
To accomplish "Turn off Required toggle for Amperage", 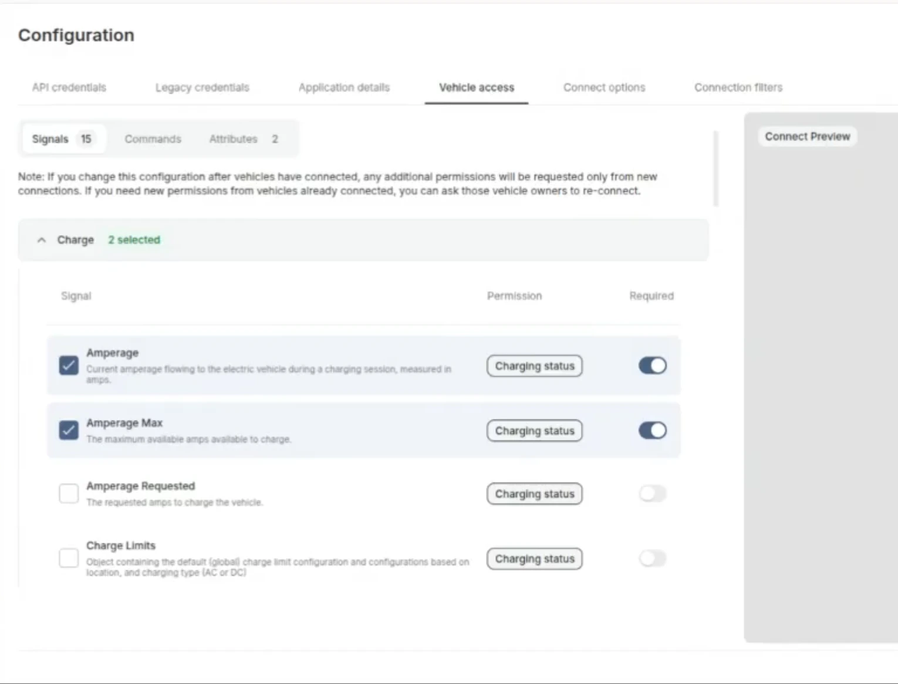I will [652, 365].
